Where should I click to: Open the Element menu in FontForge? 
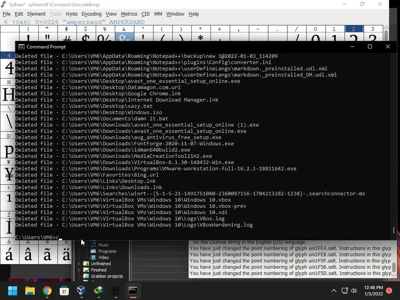(36, 14)
